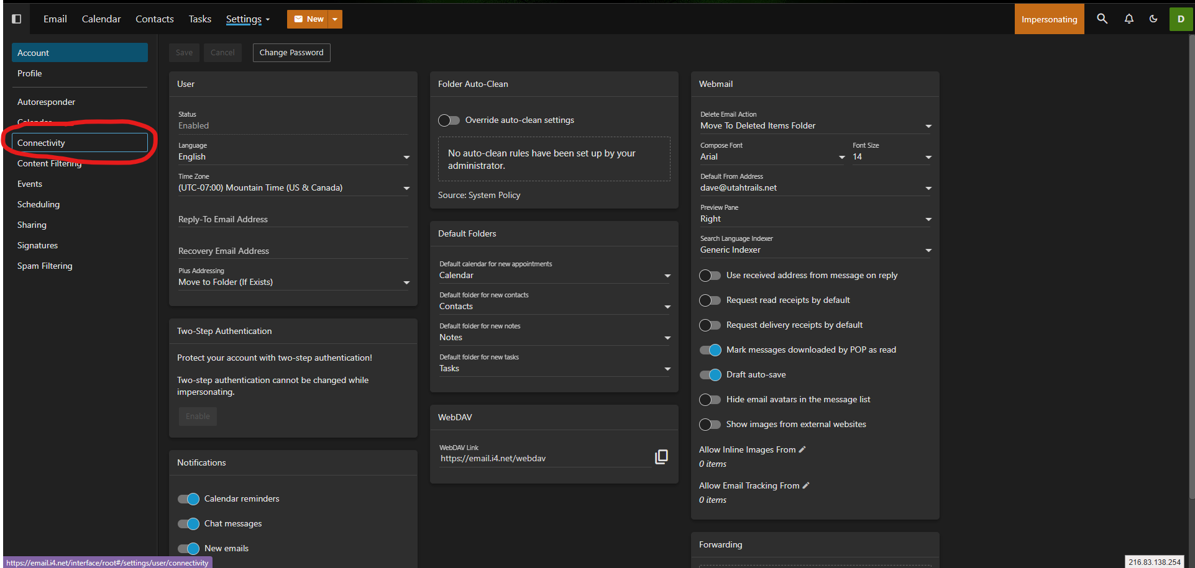This screenshot has width=1195, height=568.
Task: Click the Change Password button
Action: click(x=291, y=53)
